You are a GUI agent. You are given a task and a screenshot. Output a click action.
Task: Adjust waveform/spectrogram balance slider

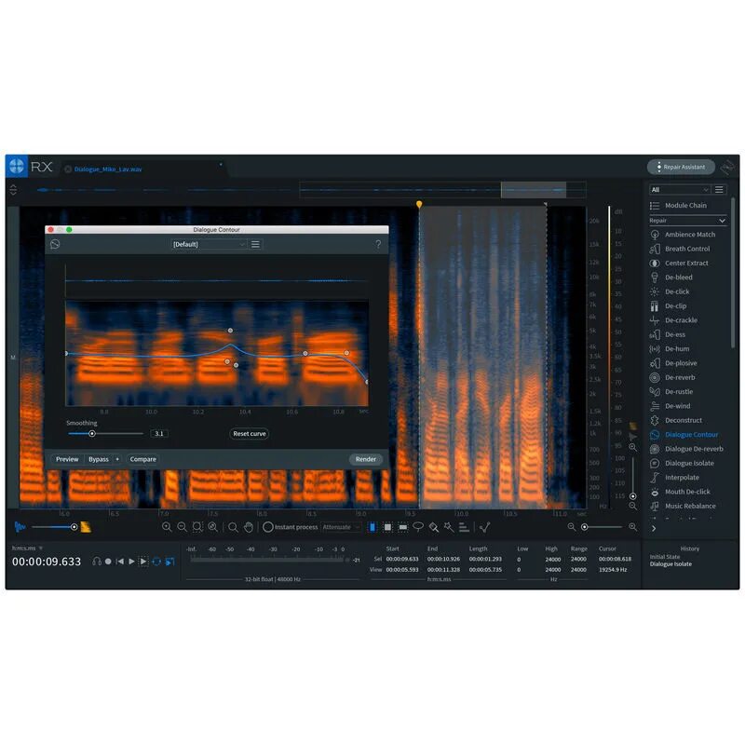coord(74,527)
